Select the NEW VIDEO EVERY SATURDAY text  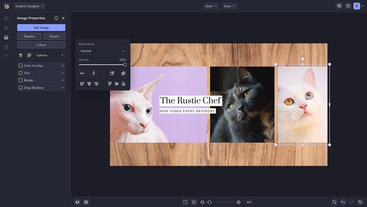point(187,111)
